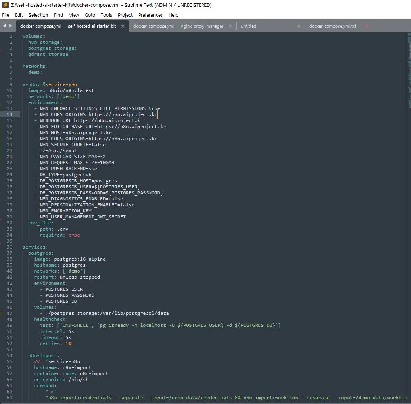Viewport: 411px width, 404px height.
Task: Switch to the untitled tab
Action: (x=248, y=26)
